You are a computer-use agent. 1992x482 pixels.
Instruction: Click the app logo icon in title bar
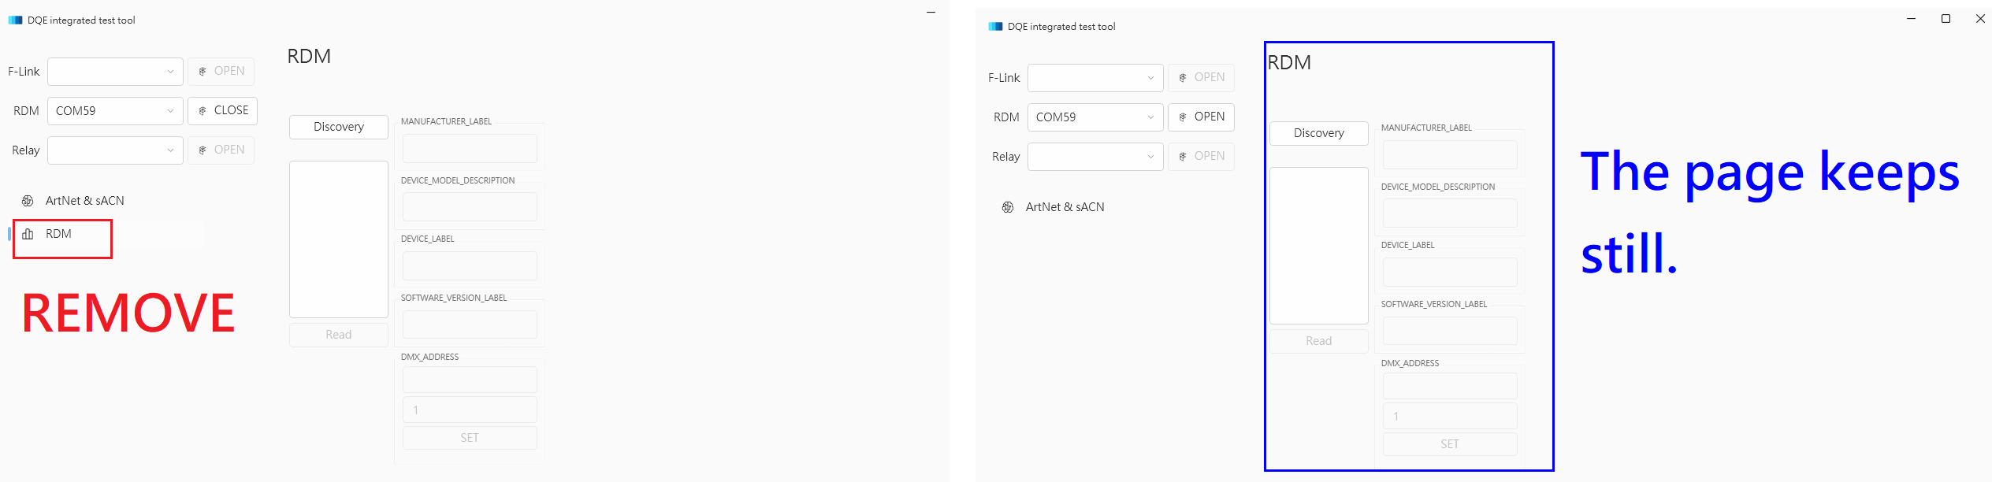pos(14,19)
